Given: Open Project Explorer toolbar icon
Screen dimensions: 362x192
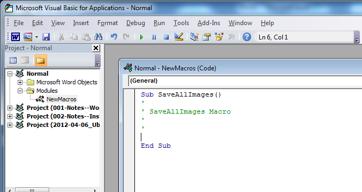Looking at the screenshot, I should (194, 37).
